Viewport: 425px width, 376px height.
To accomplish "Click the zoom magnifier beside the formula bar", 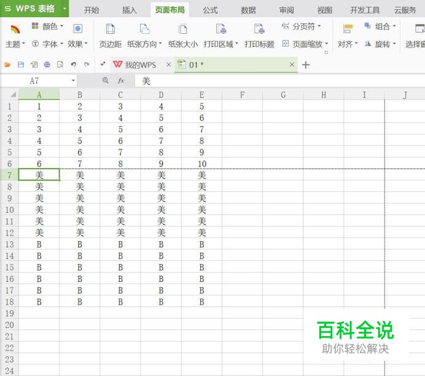I will click(106, 81).
